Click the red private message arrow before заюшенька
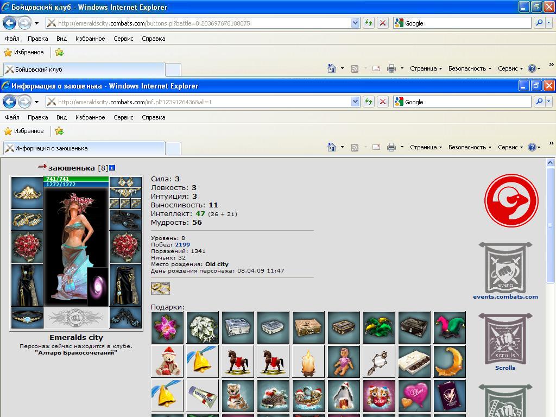The image size is (556, 417). [42, 167]
